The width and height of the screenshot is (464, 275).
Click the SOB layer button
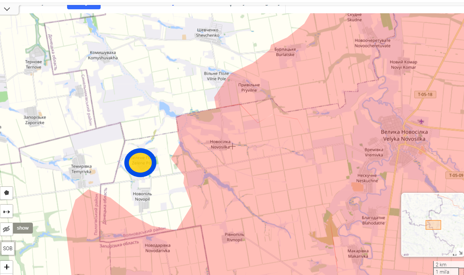click(8, 248)
